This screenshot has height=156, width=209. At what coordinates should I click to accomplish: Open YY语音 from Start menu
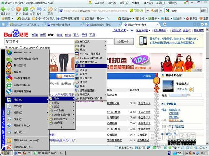tap(27, 72)
